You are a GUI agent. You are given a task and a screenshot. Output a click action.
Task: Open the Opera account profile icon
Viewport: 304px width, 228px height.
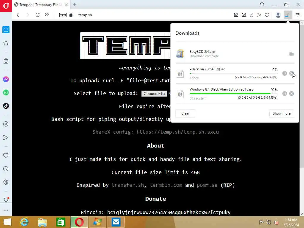tap(278, 15)
